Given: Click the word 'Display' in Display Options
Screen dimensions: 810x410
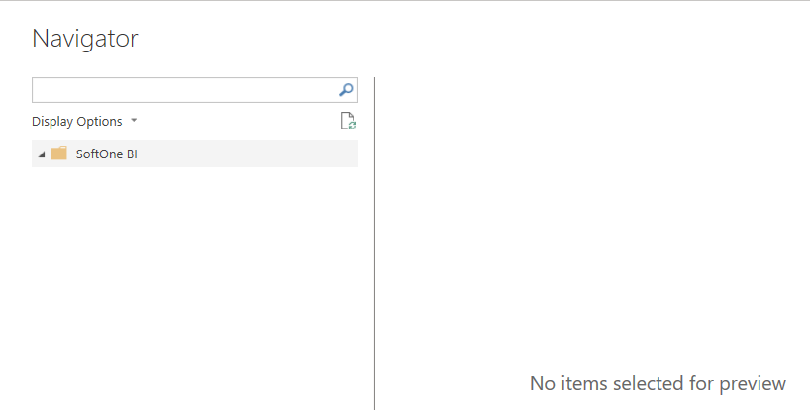Looking at the screenshot, I should pos(52,121).
